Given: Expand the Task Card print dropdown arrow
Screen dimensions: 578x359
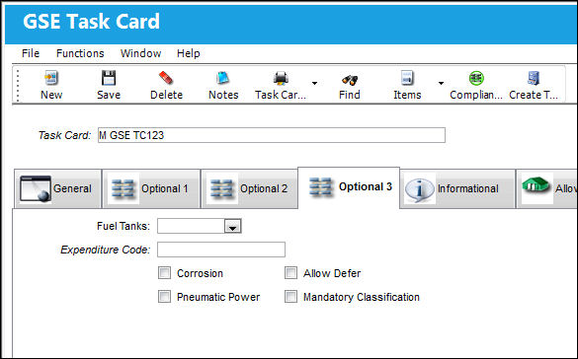Looking at the screenshot, I should (314, 84).
